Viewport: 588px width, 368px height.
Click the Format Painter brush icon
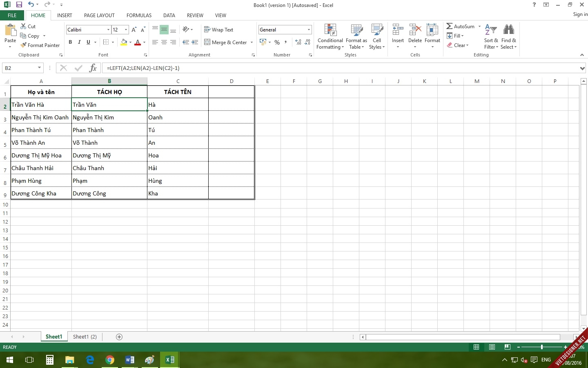[x=24, y=45]
